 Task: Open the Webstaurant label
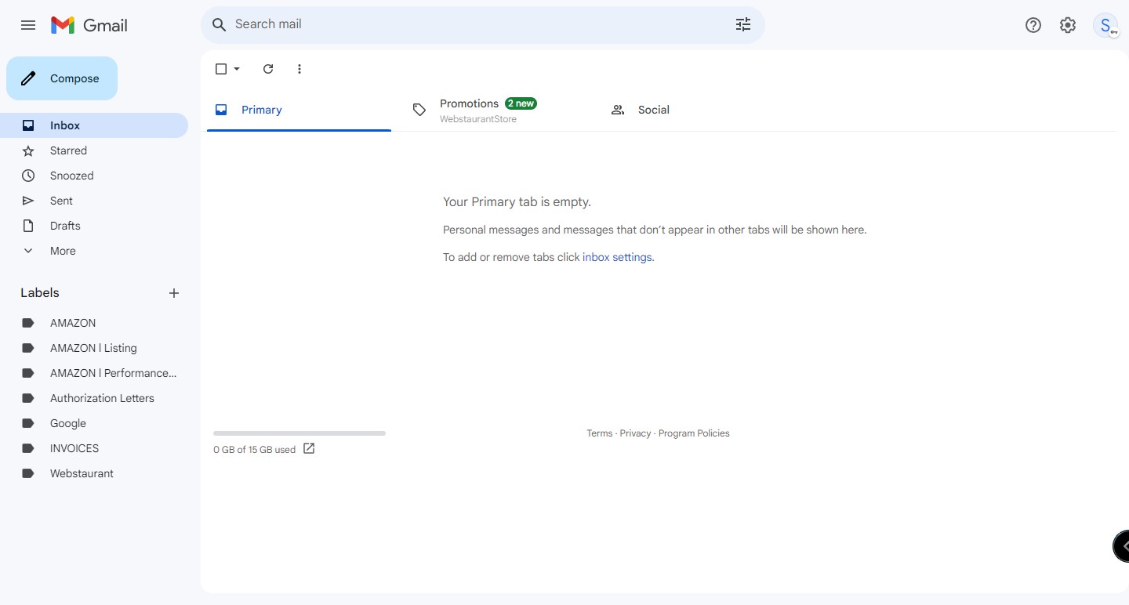coord(94,473)
